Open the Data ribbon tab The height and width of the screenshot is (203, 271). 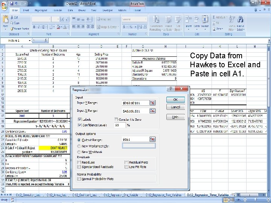(70, 11)
